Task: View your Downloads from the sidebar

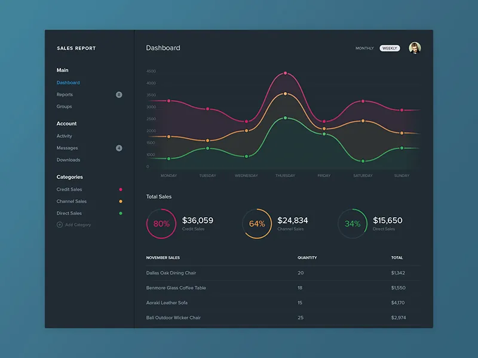Action: [68, 160]
